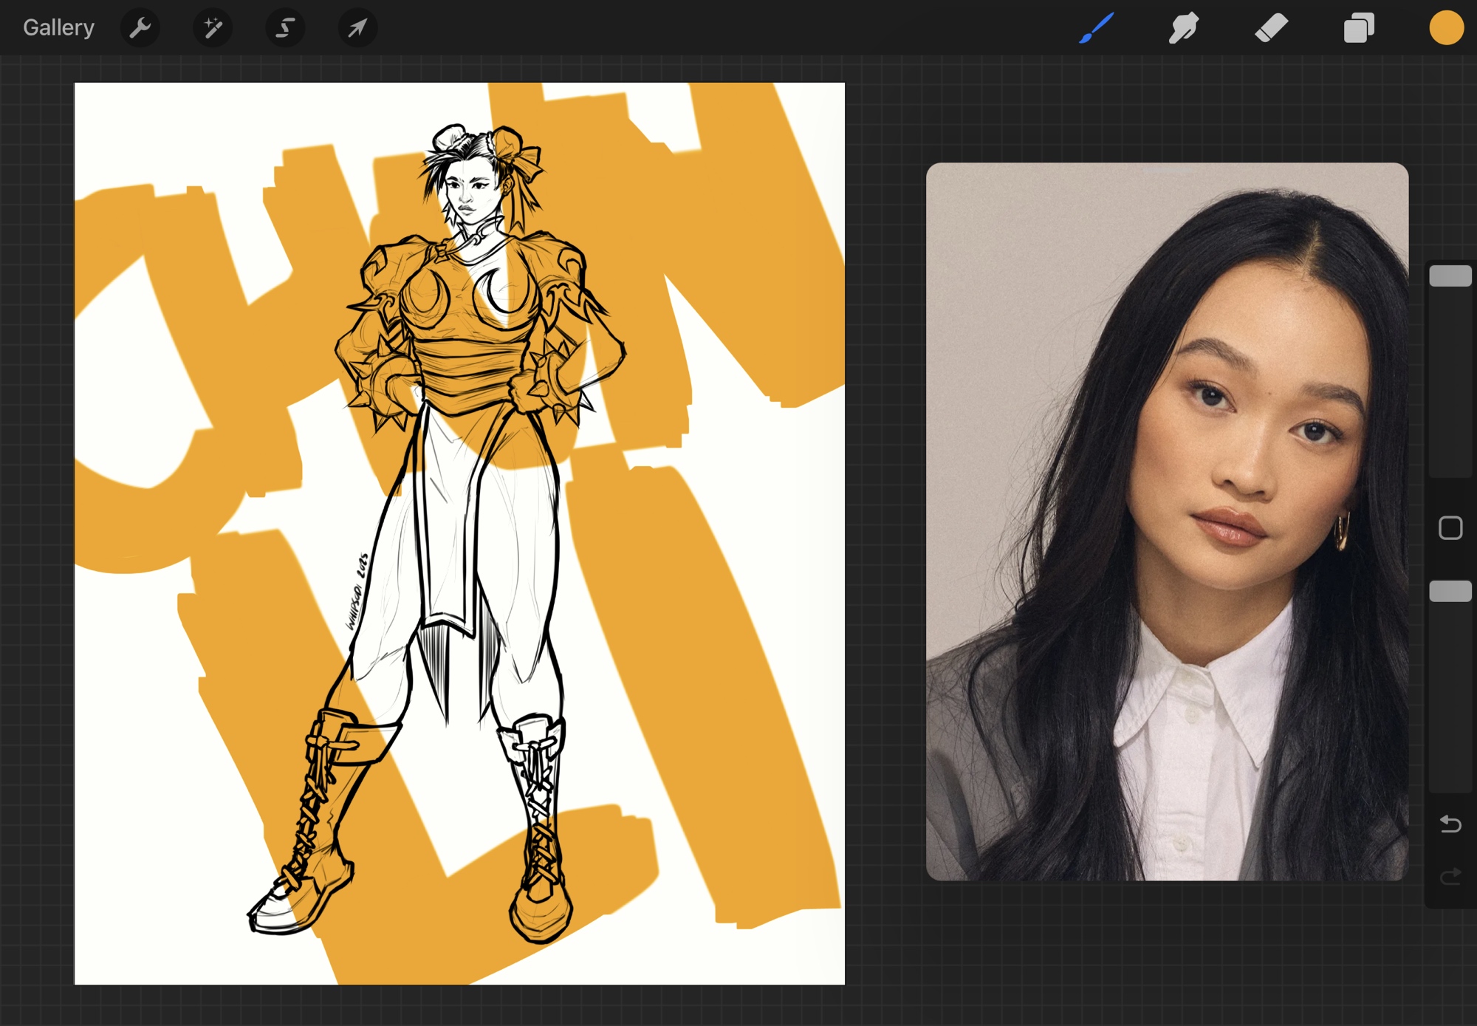
Task: Click the brush size slider handle
Action: [1450, 276]
